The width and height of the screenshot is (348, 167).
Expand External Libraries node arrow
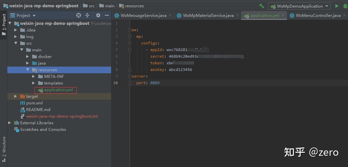10,123
